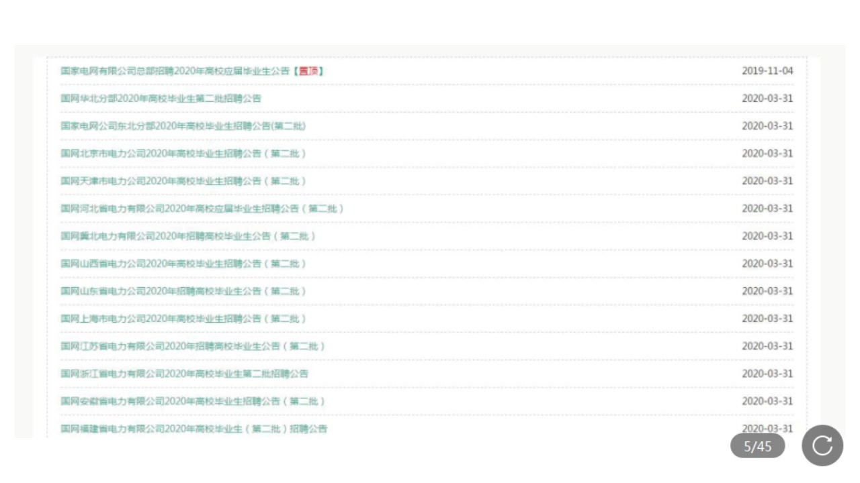
Task: Open 国网安徽省电力有限公司 recruitment announcement
Action: 193,401
